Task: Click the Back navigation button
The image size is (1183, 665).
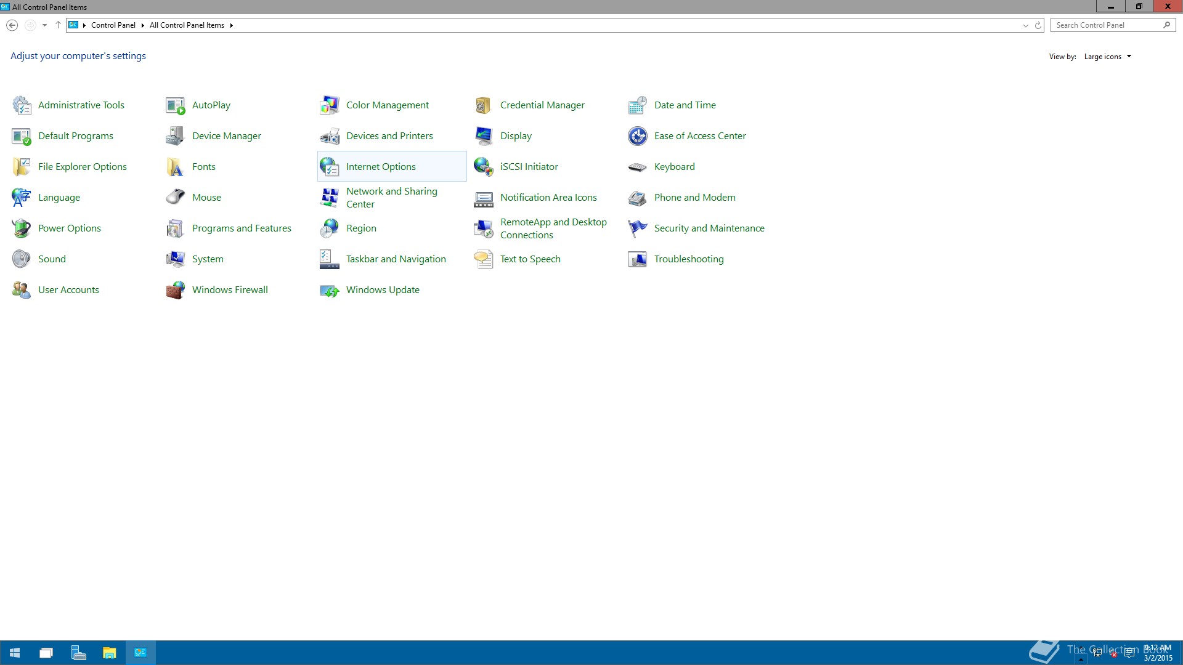Action: click(12, 25)
